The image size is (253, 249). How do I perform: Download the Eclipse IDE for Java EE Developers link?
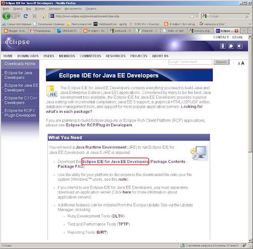115,161
